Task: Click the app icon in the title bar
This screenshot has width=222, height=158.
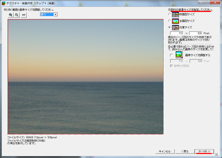Action: tap(3, 2)
